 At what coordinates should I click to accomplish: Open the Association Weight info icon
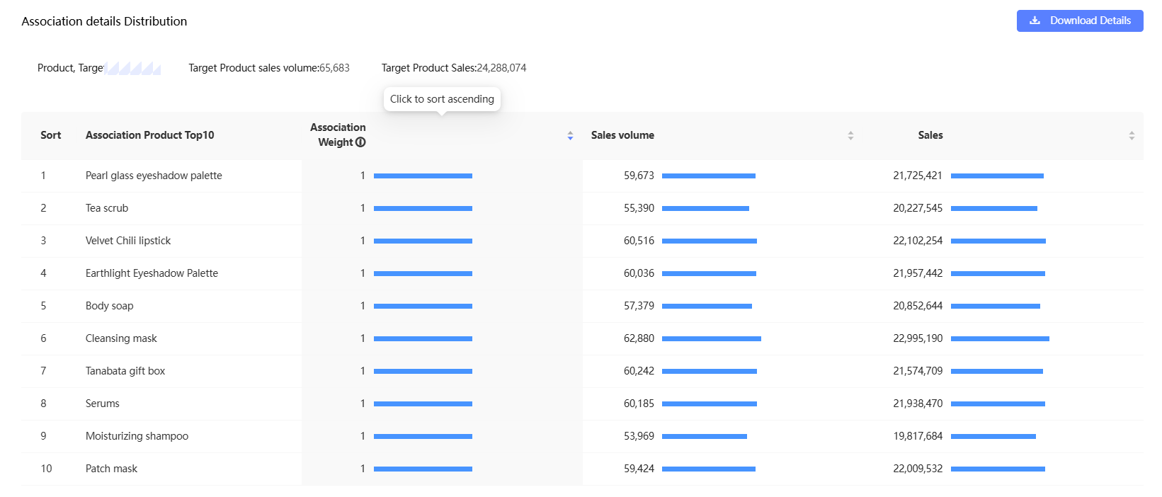pos(360,142)
